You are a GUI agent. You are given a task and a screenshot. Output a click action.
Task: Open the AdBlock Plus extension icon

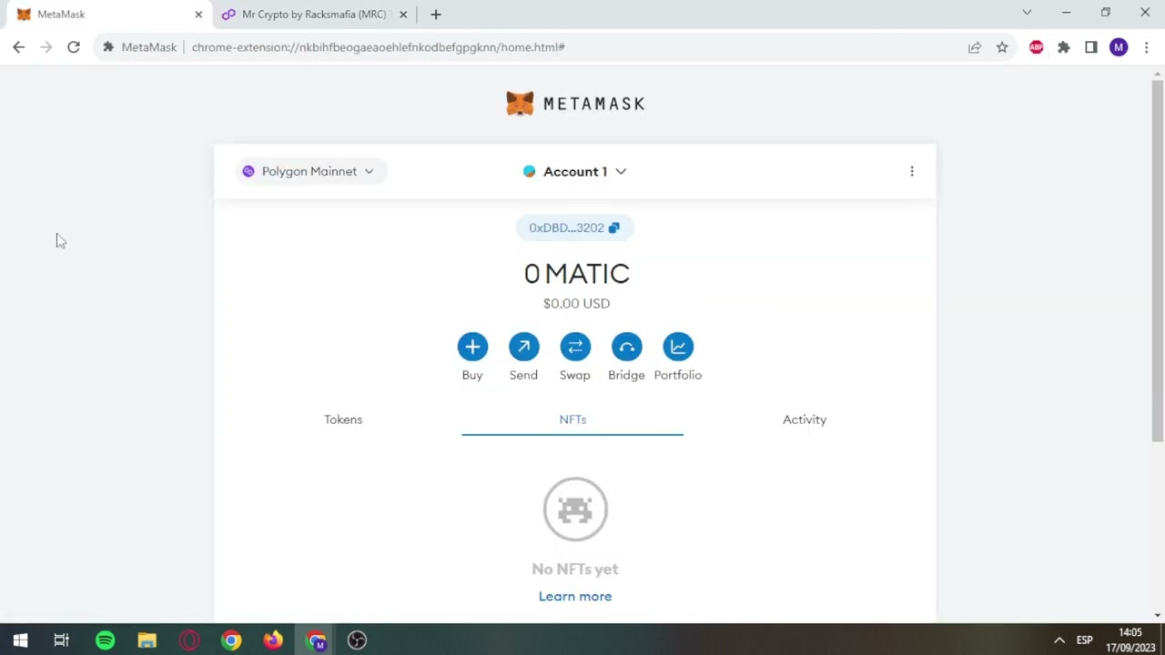[x=1036, y=47]
